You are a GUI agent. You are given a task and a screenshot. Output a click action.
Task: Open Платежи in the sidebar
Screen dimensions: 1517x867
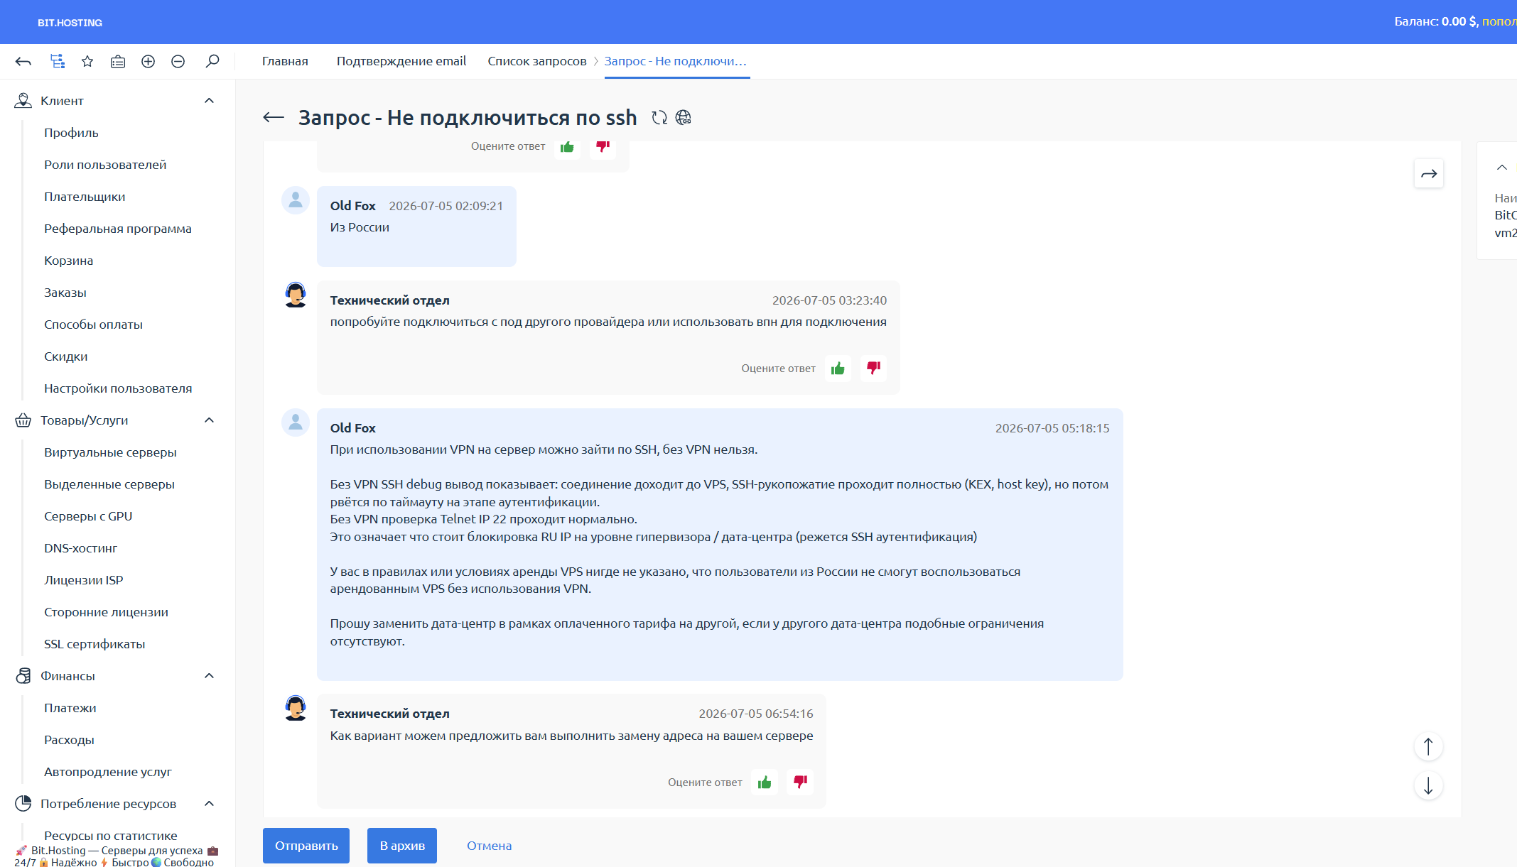pyautogui.click(x=70, y=708)
